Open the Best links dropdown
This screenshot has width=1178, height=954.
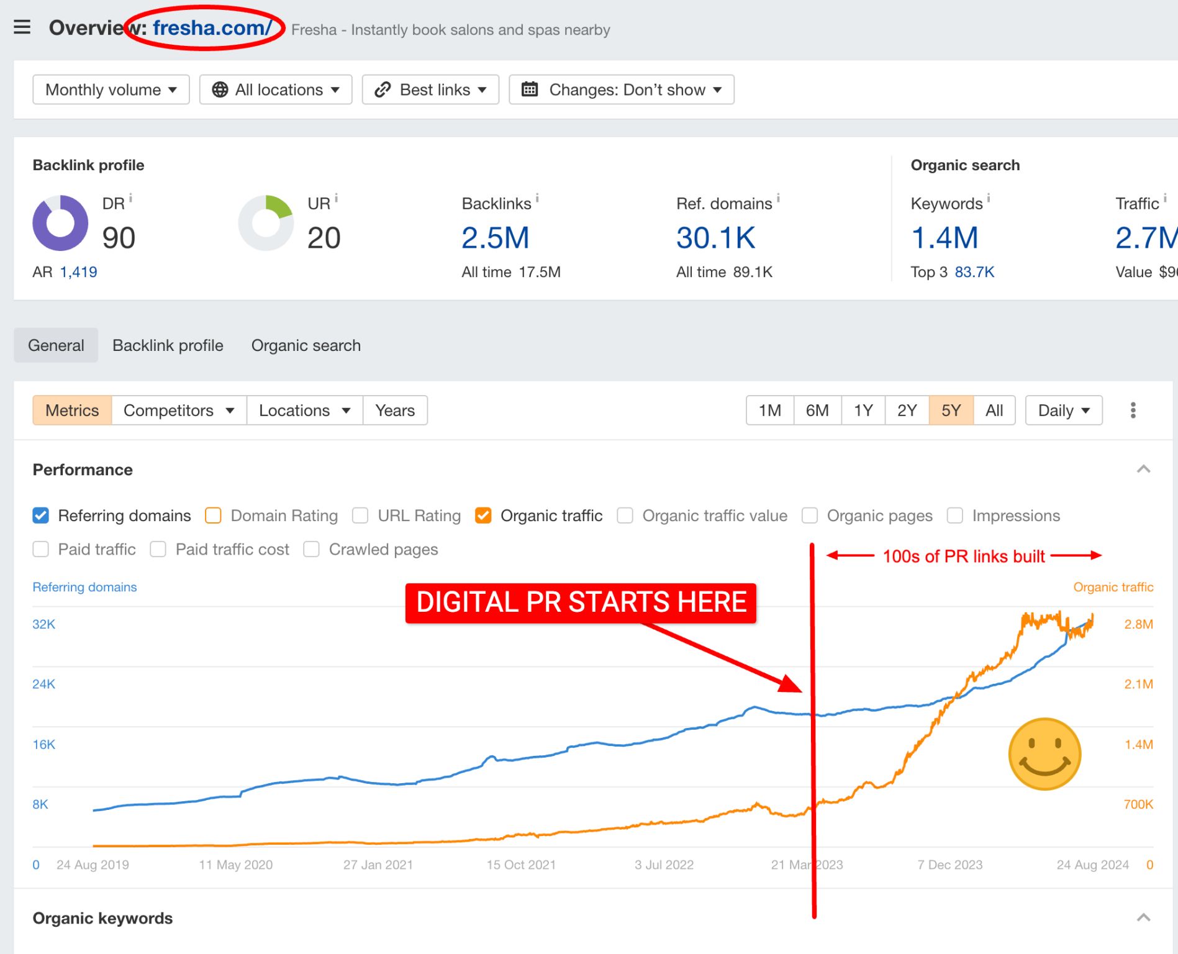tap(430, 89)
